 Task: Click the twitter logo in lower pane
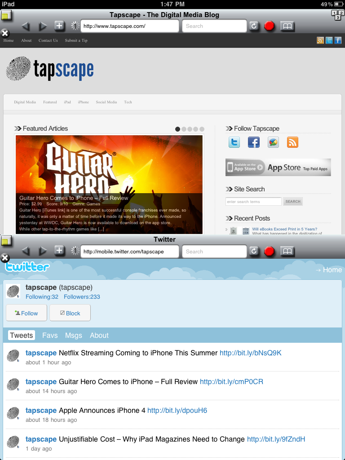click(x=27, y=267)
